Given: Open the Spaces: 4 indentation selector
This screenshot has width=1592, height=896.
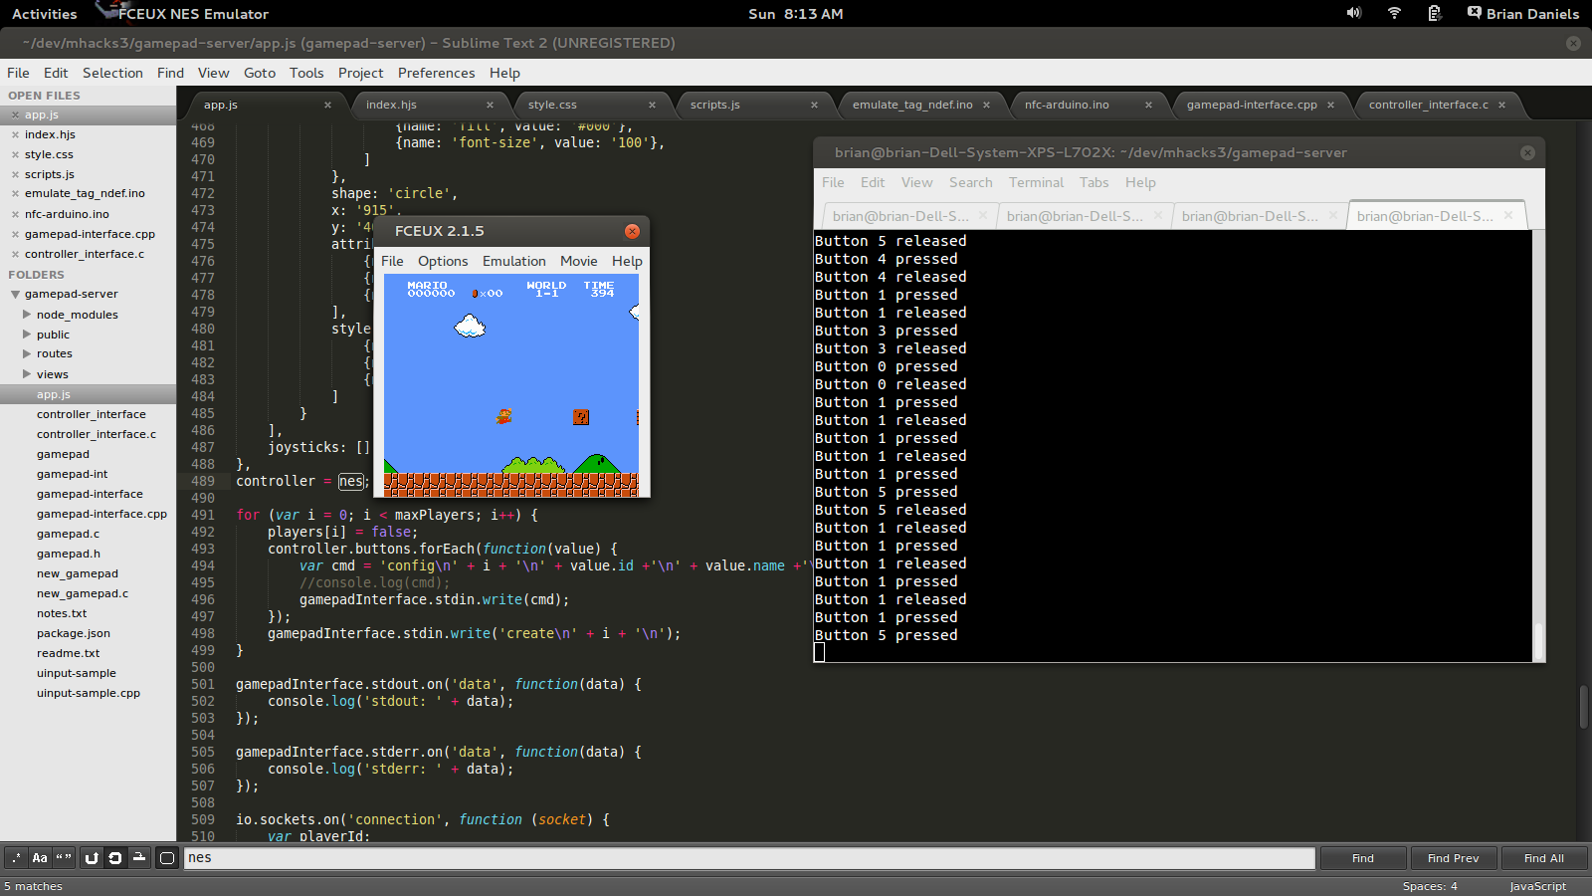Looking at the screenshot, I should tap(1430, 886).
